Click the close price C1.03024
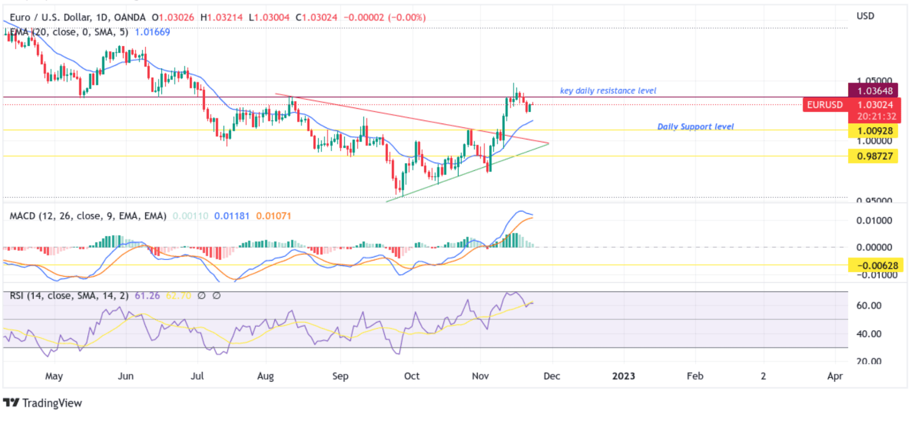Viewport: 910px width, 423px height. [316, 17]
